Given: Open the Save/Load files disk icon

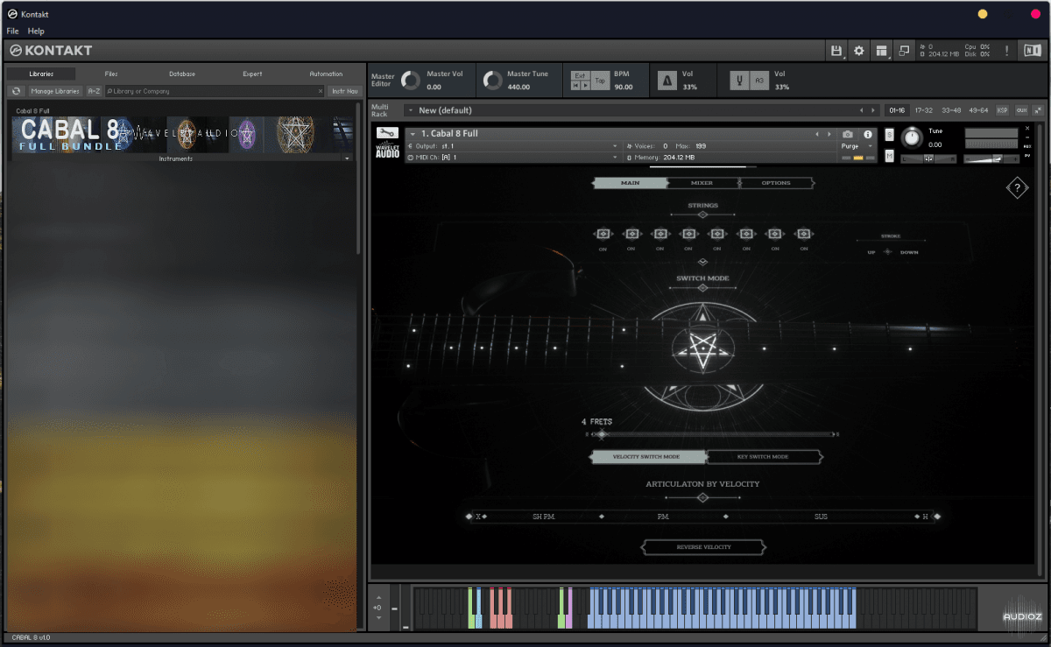Looking at the screenshot, I should (x=836, y=51).
